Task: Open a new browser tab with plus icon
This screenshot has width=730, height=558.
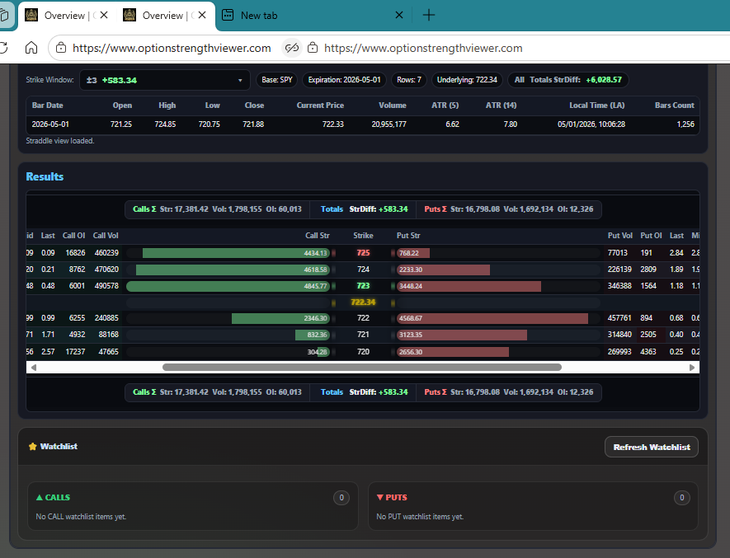Action: (x=428, y=15)
